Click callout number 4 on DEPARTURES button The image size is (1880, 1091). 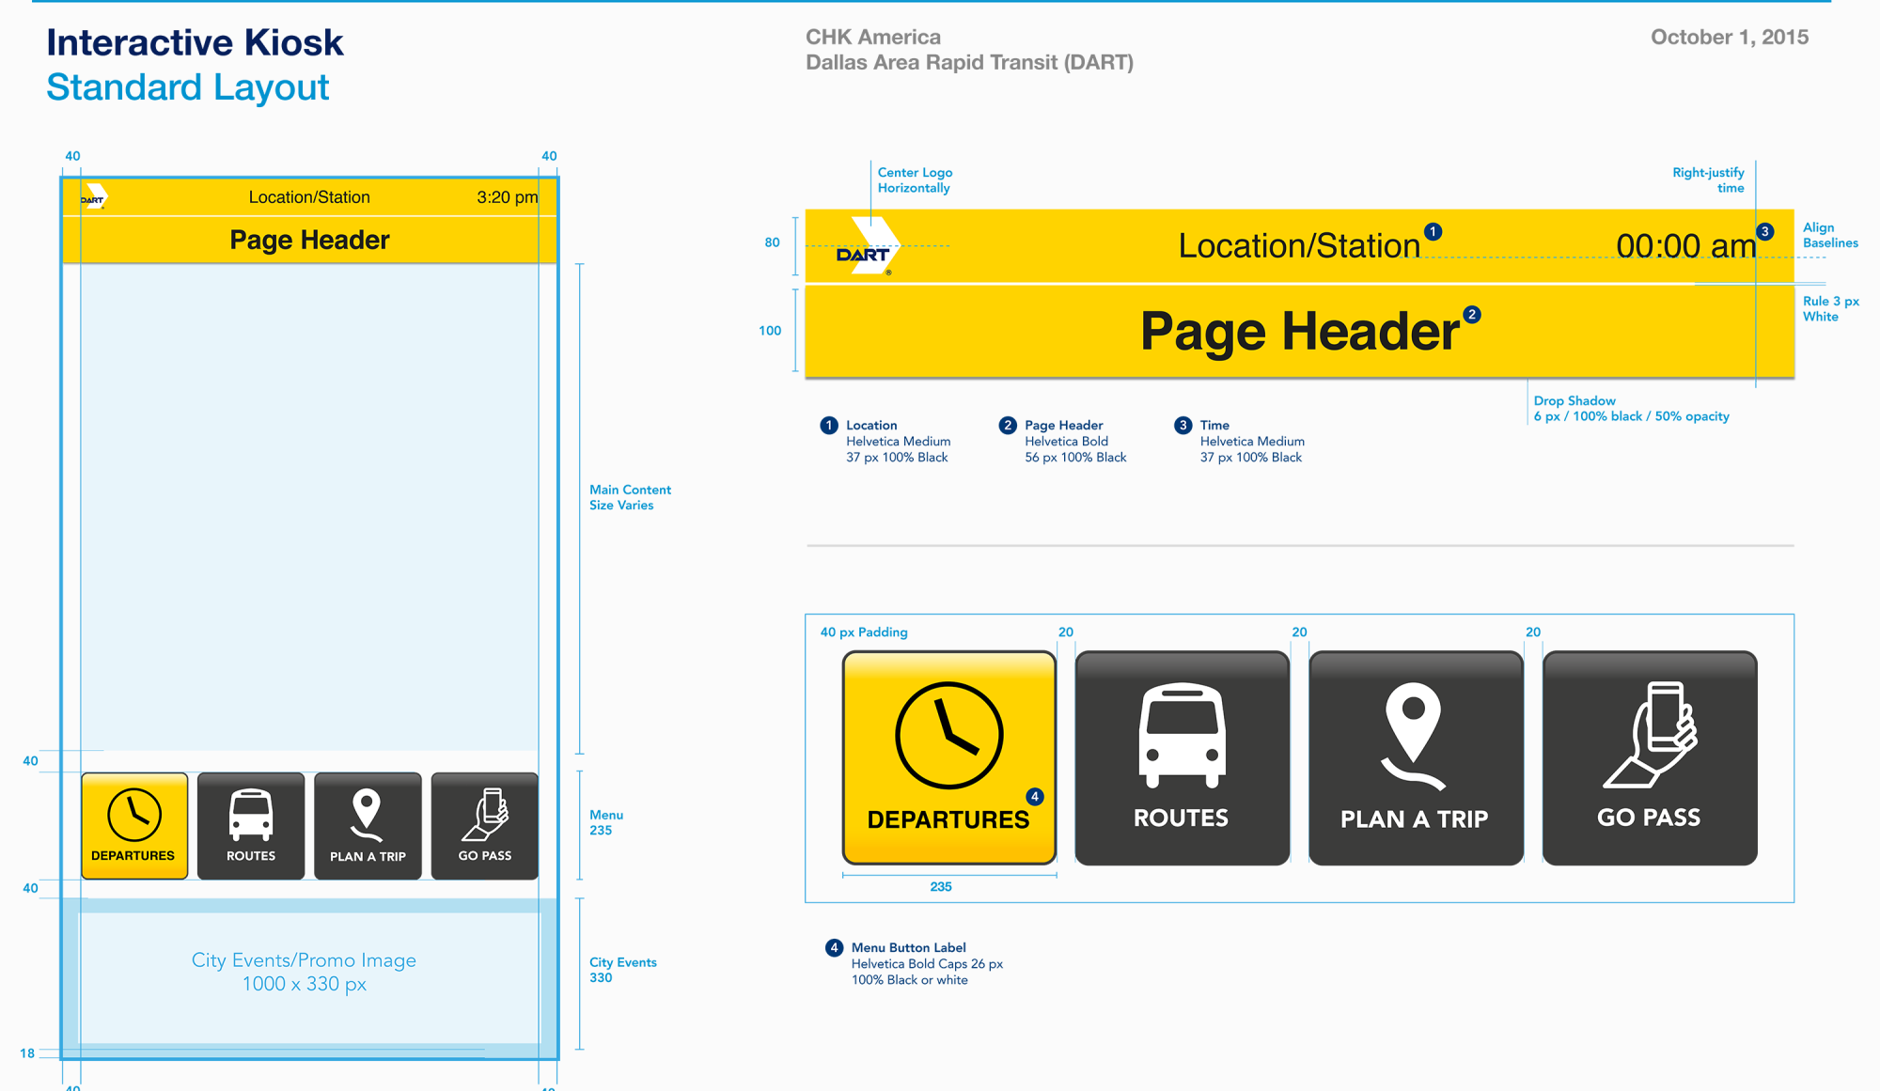tap(1034, 797)
